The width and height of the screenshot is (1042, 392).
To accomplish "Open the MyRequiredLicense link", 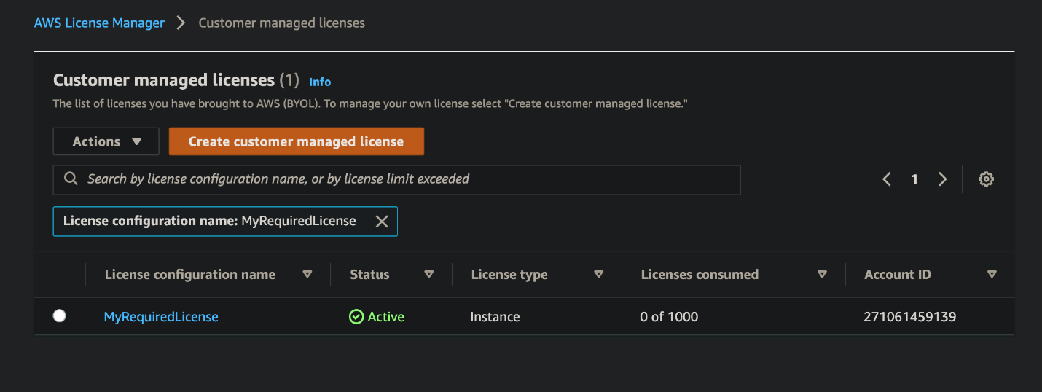I will (161, 317).
